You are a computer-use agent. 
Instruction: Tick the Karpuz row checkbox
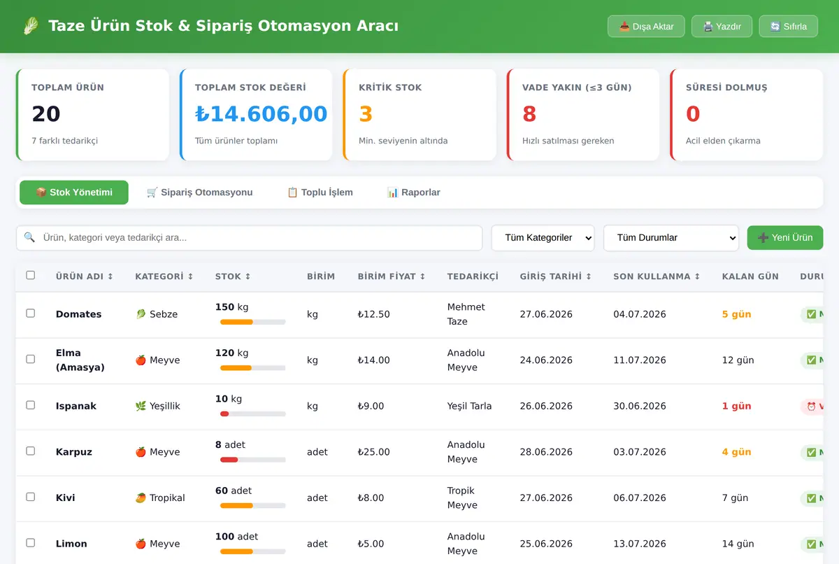click(31, 451)
